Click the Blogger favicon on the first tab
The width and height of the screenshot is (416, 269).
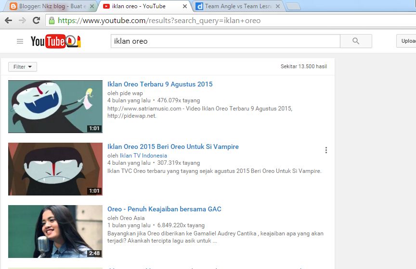point(13,6)
